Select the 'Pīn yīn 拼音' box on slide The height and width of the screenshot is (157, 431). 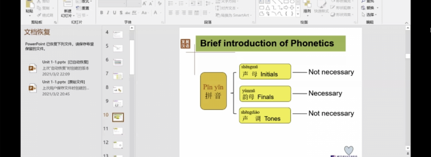(213, 91)
